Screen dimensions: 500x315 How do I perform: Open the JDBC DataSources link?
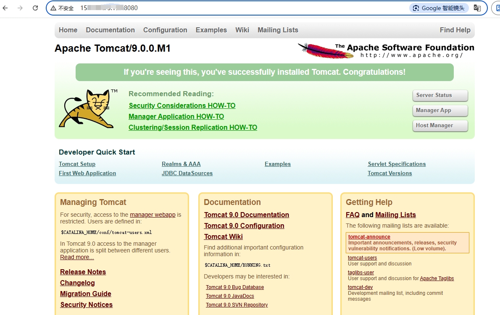pyautogui.click(x=187, y=173)
